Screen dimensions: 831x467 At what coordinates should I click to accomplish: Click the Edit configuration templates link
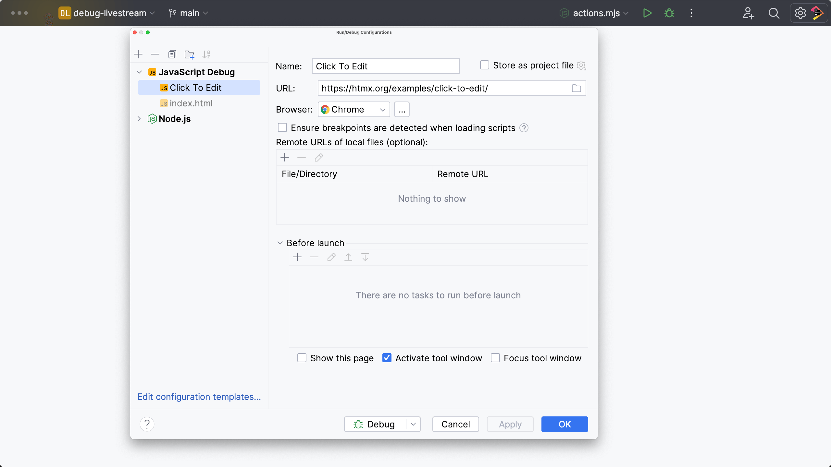tap(199, 397)
